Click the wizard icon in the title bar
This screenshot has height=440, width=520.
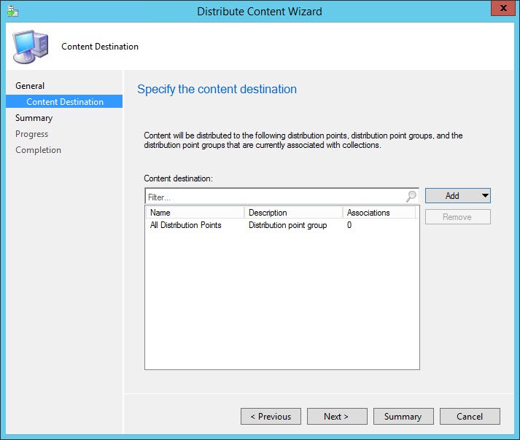(x=11, y=11)
